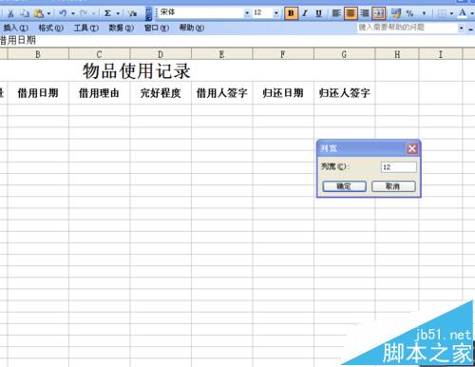475x367 pixels.
Task: Select column I header
Action: coord(441,54)
